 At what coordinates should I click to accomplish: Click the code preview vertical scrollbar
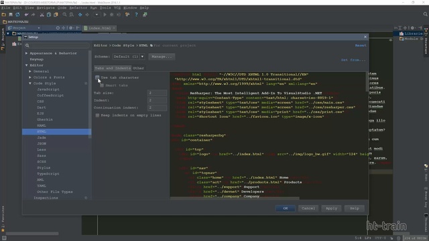[x=367, y=82]
